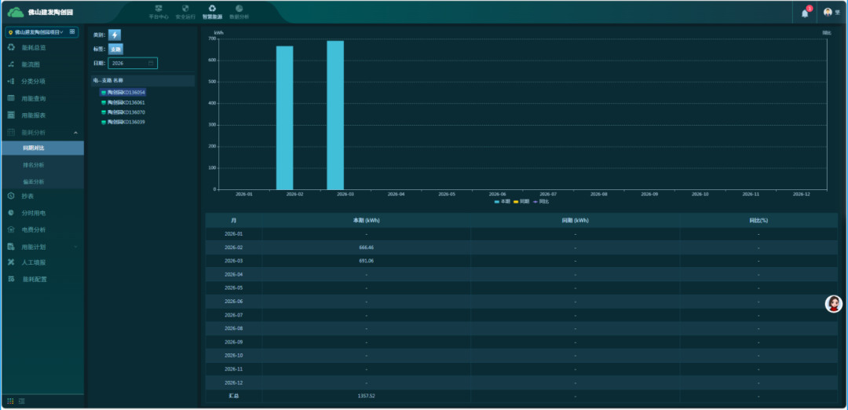Click the colorful app grid icon
Viewport: 848px width, 410px height.
pos(10,401)
